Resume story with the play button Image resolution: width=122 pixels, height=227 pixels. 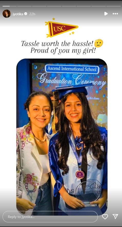tap(106, 14)
